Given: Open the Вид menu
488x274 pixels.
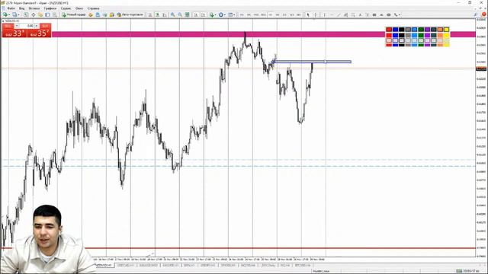Looking at the screenshot, I should click(22, 8).
